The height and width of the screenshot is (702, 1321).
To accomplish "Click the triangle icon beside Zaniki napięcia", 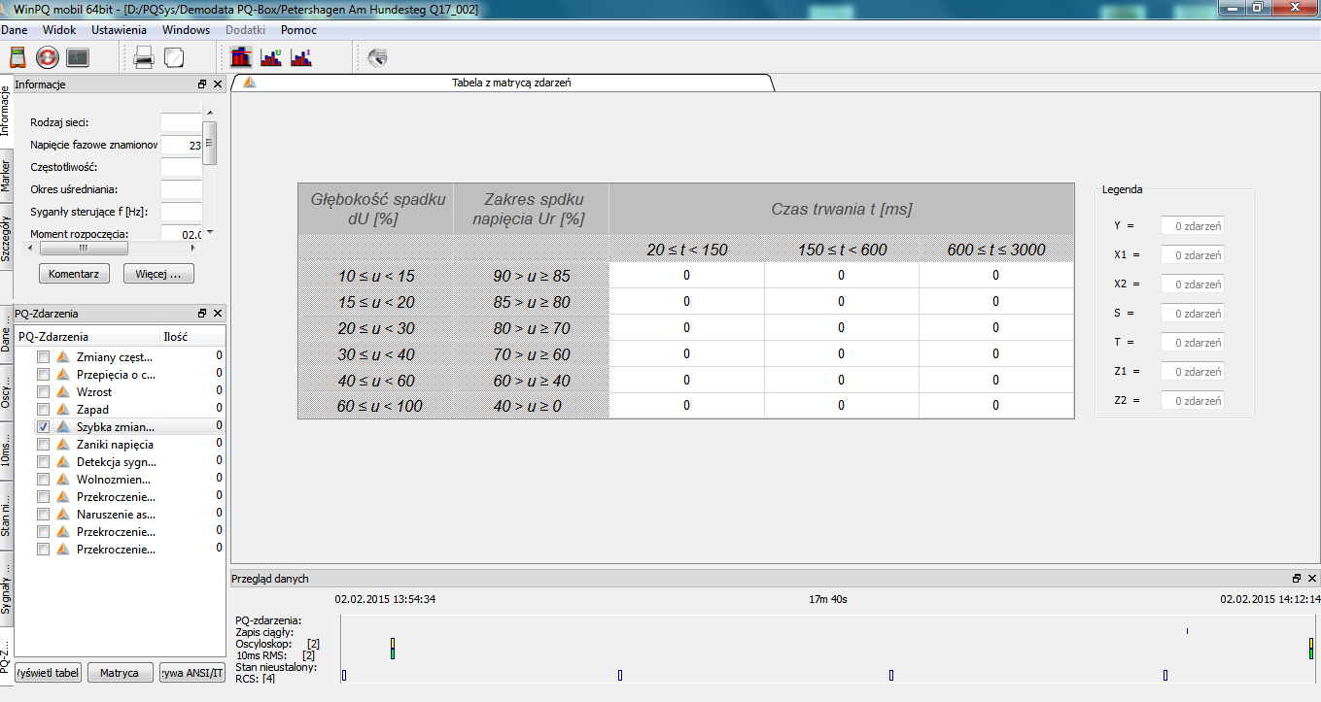I will 63,445.
